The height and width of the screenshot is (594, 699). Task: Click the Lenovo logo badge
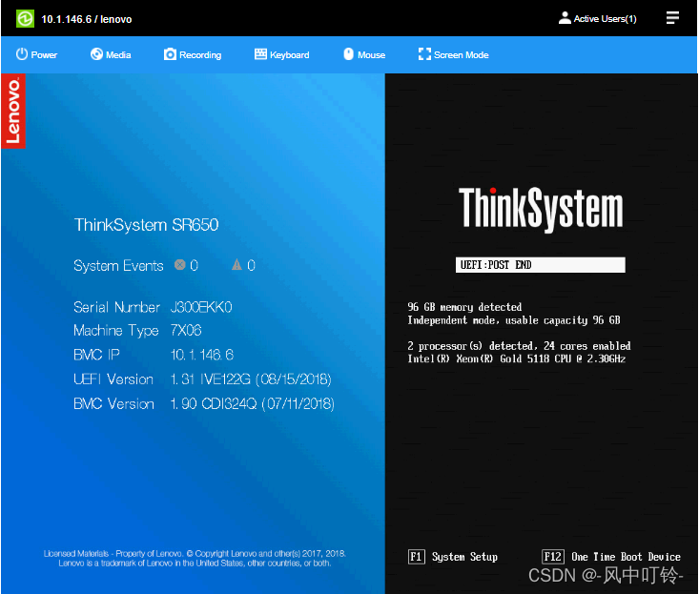(13, 111)
